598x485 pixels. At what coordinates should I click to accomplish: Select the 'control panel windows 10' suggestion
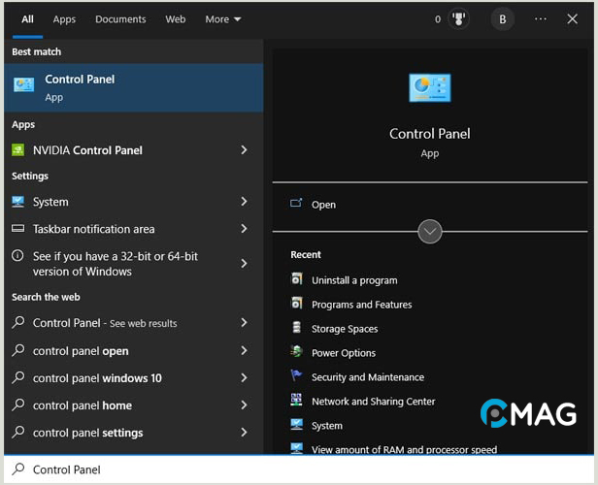97,378
